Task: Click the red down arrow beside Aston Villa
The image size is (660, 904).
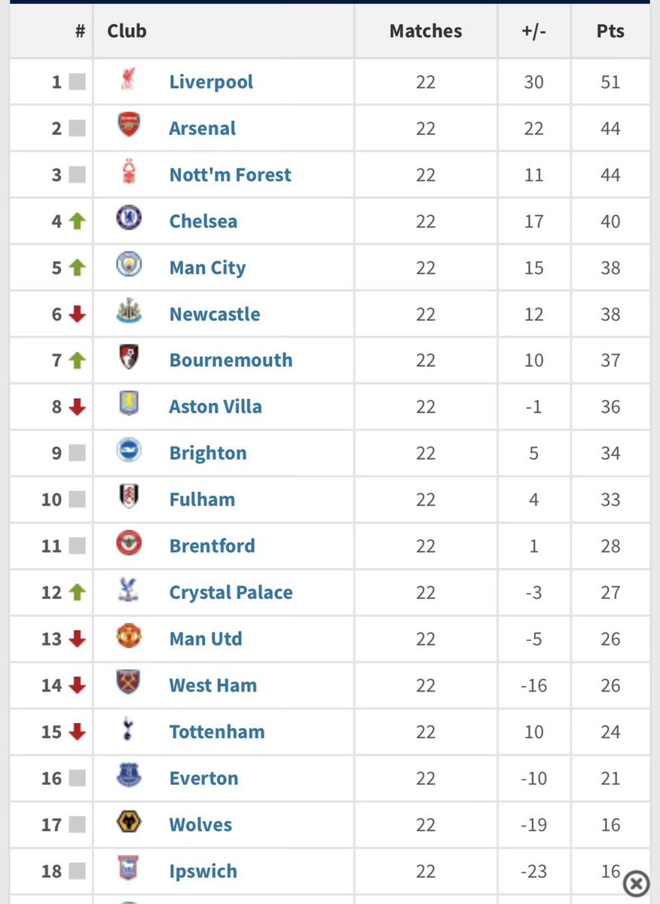Action: [78, 408]
